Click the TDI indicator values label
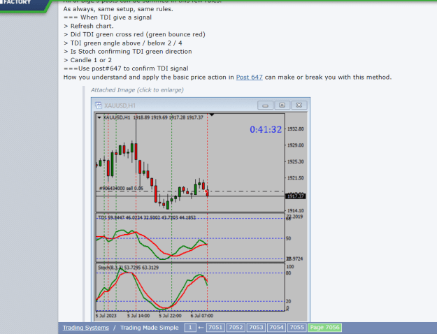437x334 pixels. pos(147,217)
